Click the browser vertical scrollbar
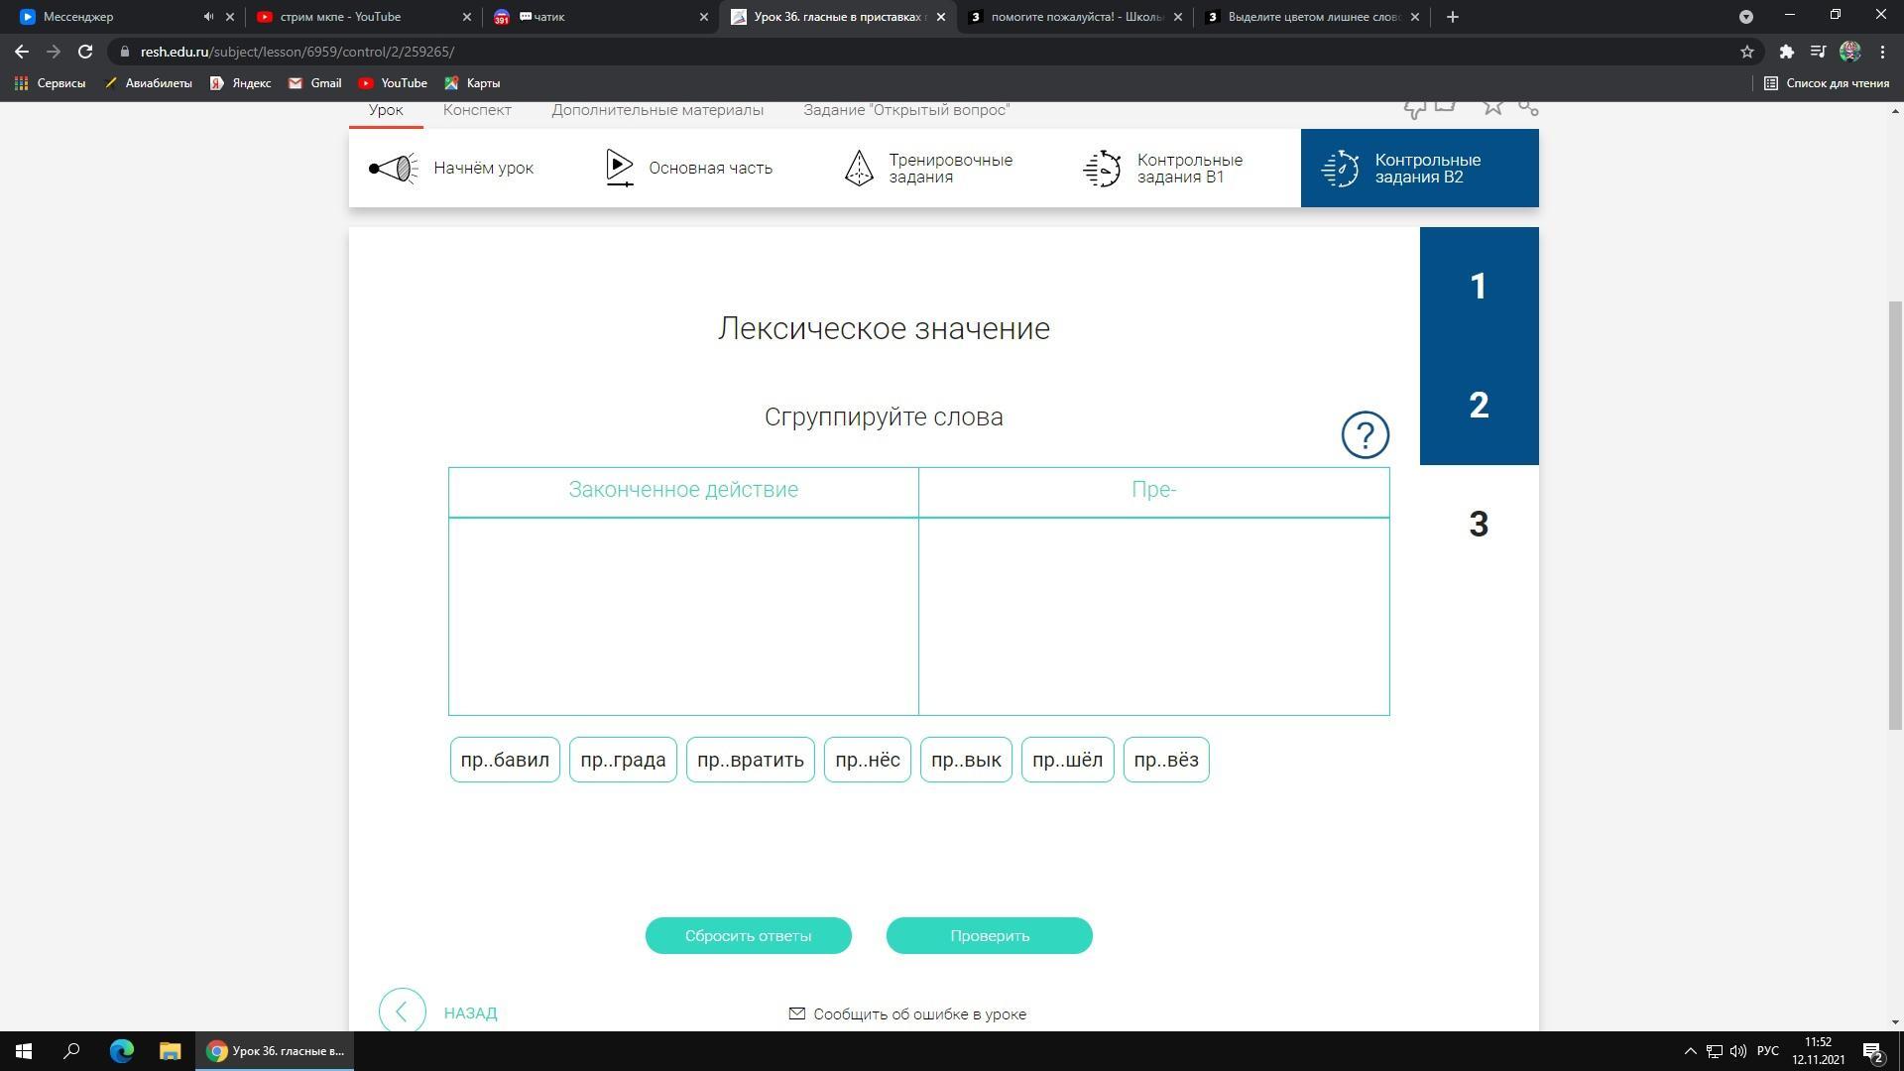Viewport: 1904px width, 1071px height. 1895,516
